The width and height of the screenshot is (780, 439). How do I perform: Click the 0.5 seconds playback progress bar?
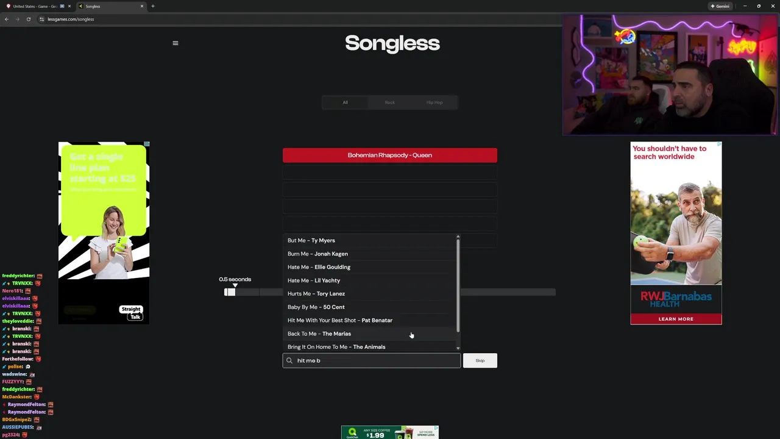coord(390,292)
